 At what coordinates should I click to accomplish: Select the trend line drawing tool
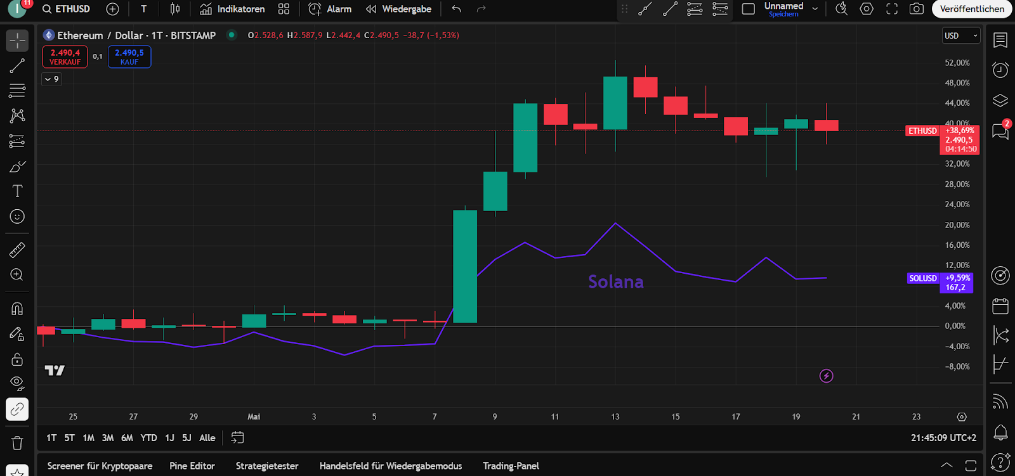[x=17, y=66]
